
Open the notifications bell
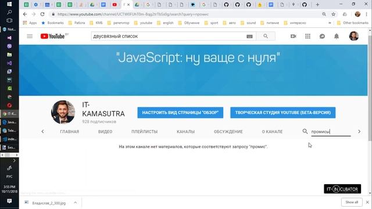pyautogui.click(x=337, y=36)
